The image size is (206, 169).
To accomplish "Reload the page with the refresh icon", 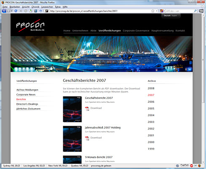I will click(16, 11).
